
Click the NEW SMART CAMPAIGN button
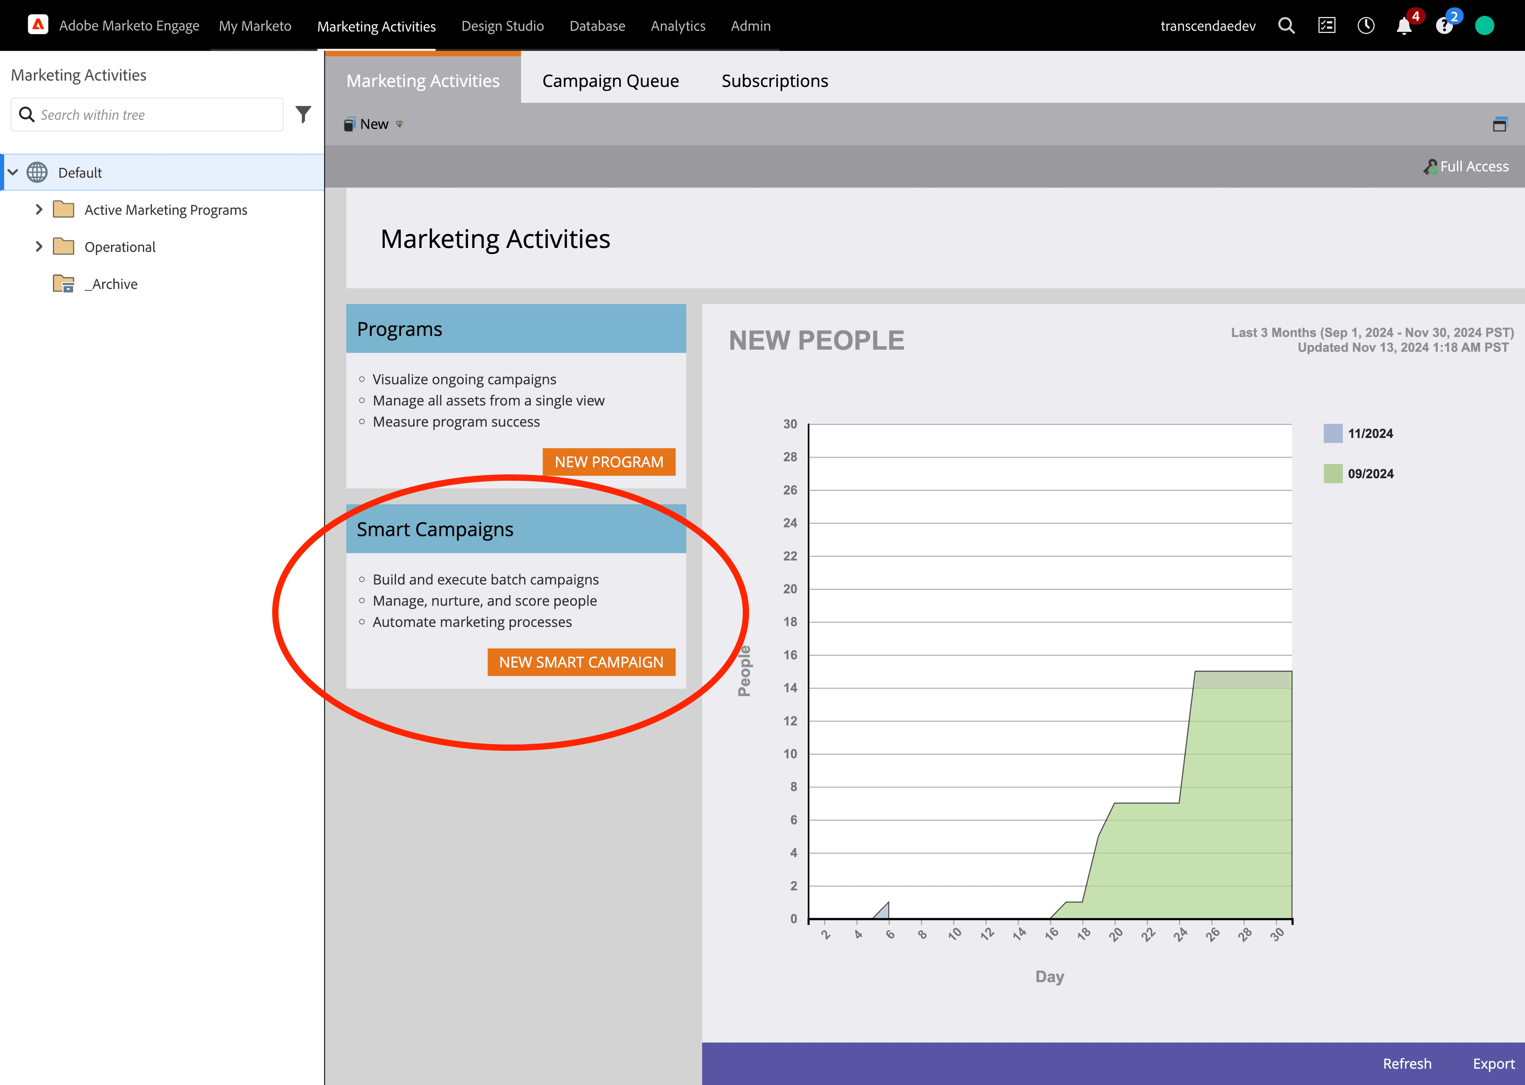click(581, 662)
